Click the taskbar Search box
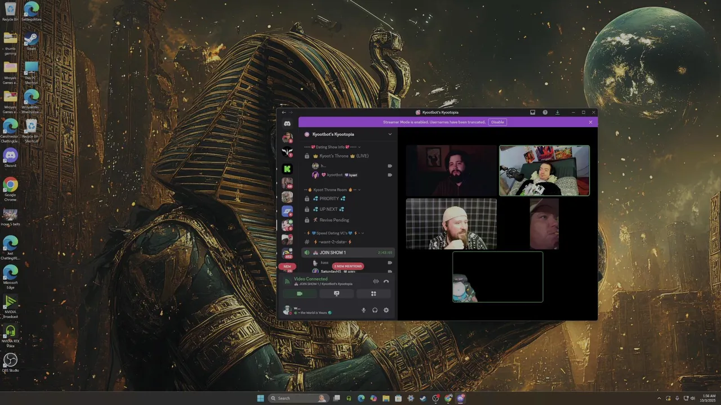 pos(299,398)
